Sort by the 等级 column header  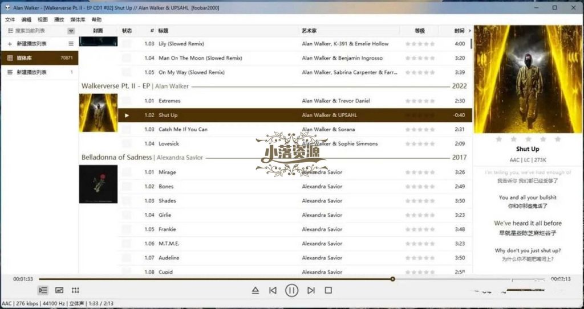(420, 31)
